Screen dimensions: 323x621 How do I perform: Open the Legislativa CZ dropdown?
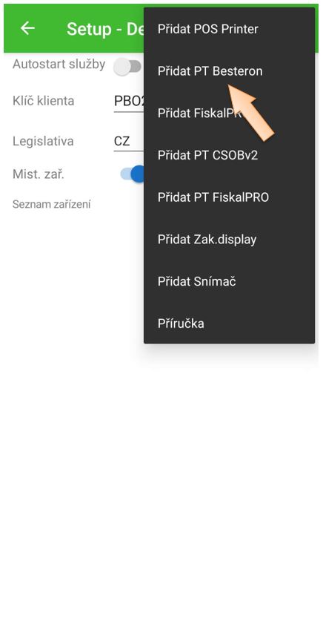pyautogui.click(x=129, y=142)
